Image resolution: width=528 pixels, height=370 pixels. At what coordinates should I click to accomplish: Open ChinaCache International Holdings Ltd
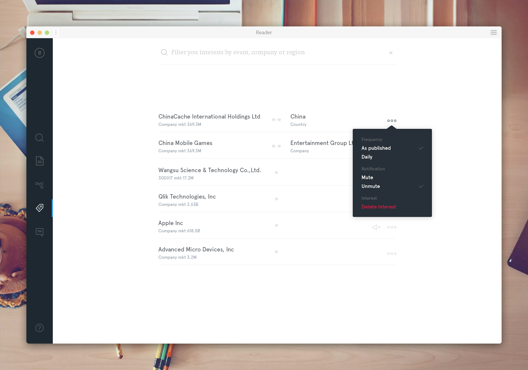(209, 116)
